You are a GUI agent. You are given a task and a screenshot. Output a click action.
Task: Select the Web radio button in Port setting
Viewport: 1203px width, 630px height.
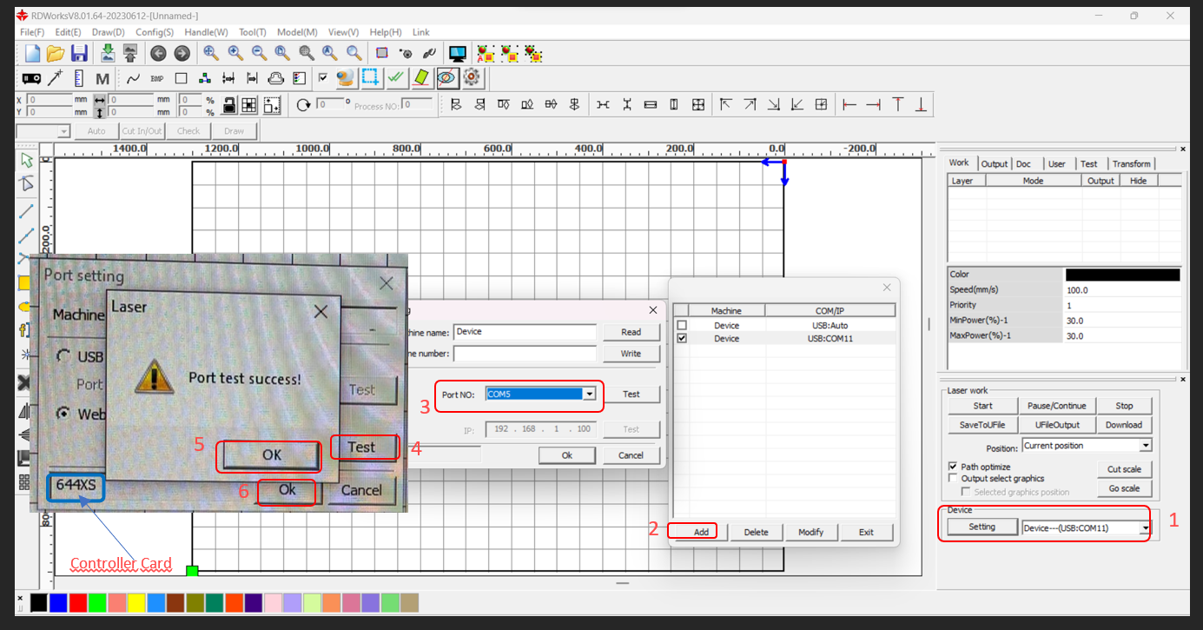coord(63,414)
